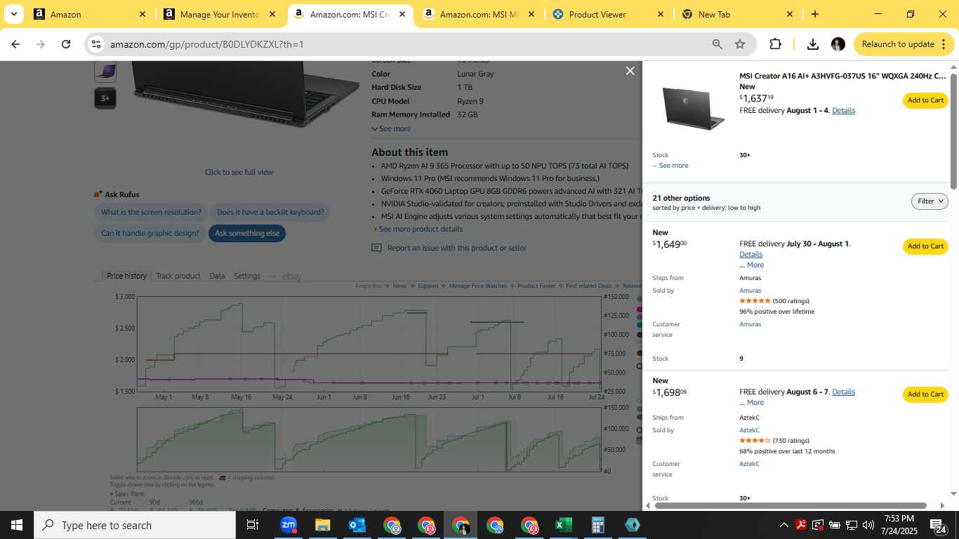Click Keepa Support link
This screenshot has height=539, width=959.
428,286
